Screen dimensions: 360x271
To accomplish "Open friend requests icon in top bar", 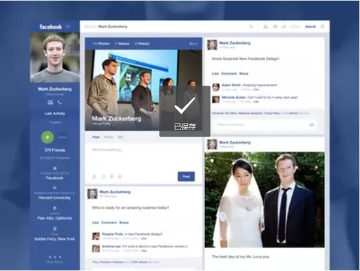I will 266,26.
